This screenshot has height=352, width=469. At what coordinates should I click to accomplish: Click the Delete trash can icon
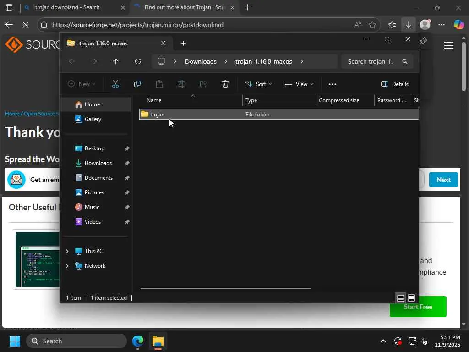(225, 84)
